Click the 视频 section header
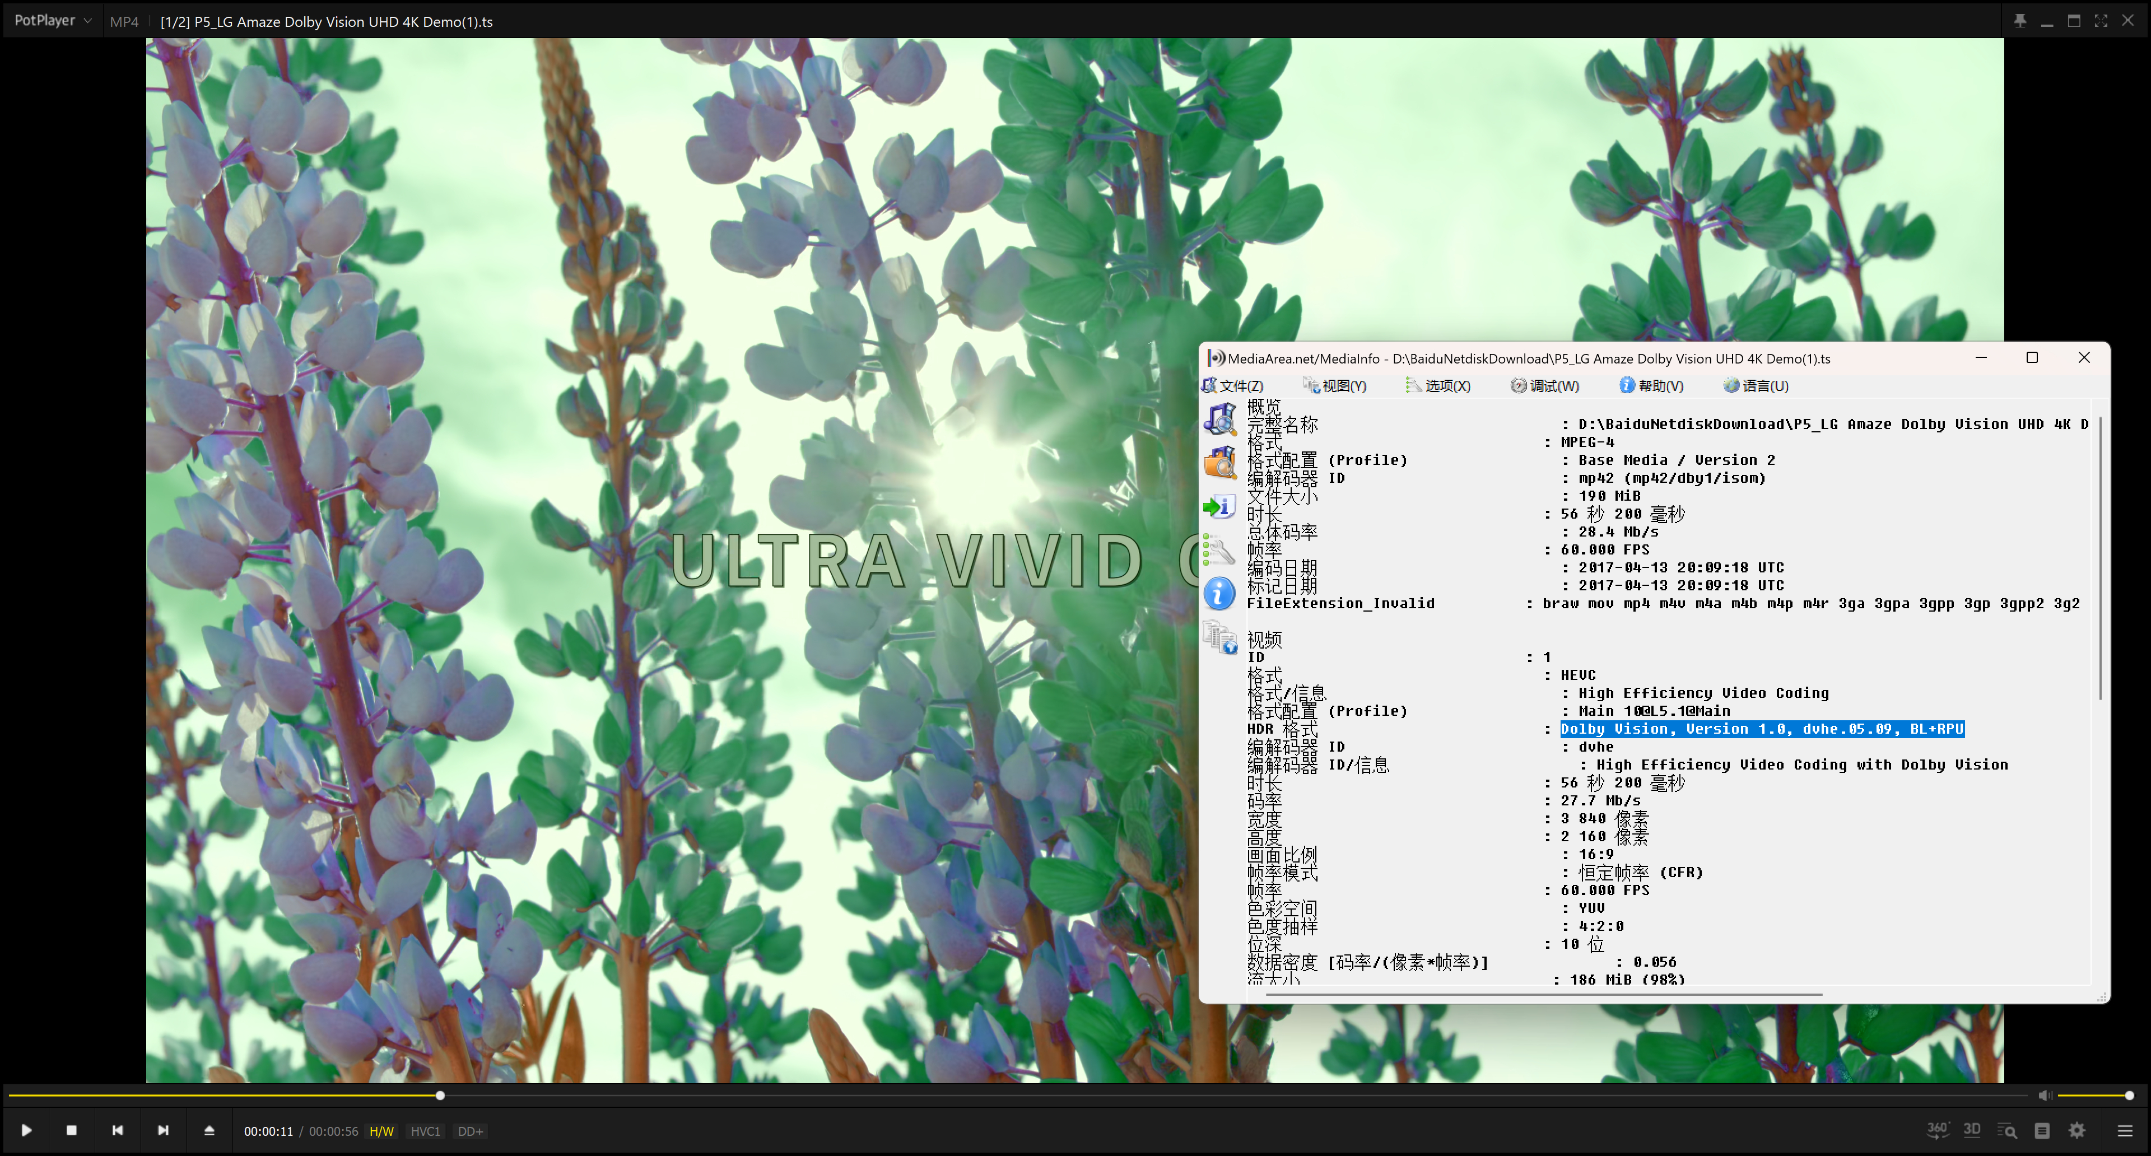 click(1263, 640)
